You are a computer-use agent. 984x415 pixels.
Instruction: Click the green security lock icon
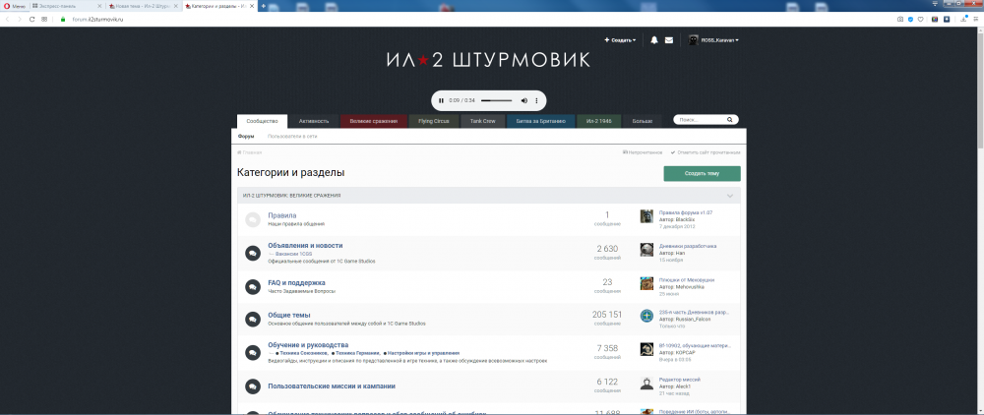coord(63,20)
